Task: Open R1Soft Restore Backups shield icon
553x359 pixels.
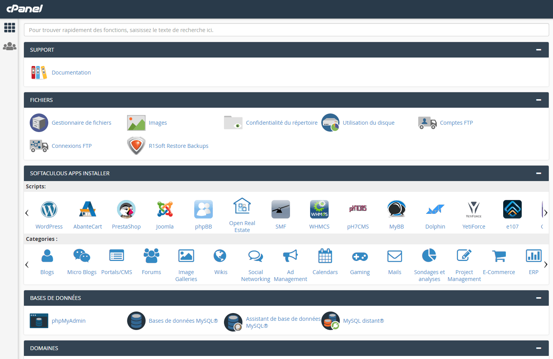Action: (x=136, y=146)
